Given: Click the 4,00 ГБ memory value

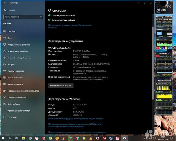Looking at the screenshot, I should pos(76,61).
